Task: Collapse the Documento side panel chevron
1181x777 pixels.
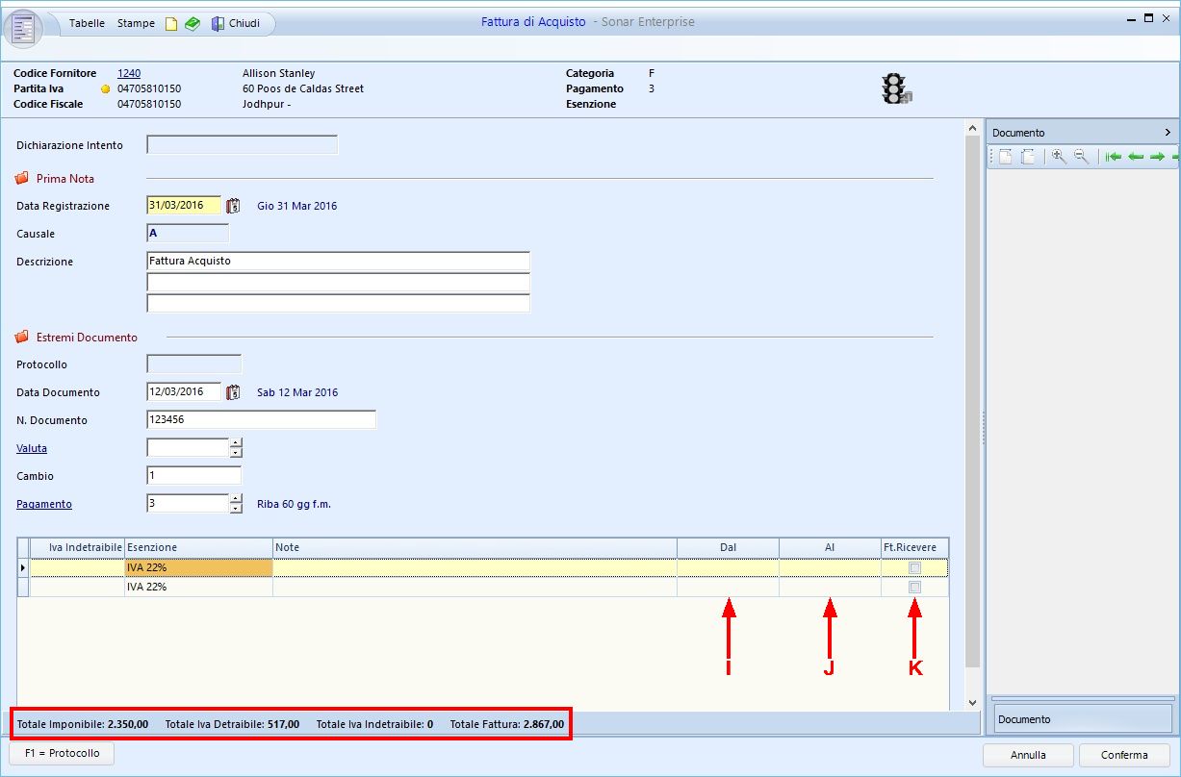Action: [1168, 133]
